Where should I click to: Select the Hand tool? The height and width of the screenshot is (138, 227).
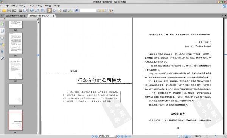[49, 11]
